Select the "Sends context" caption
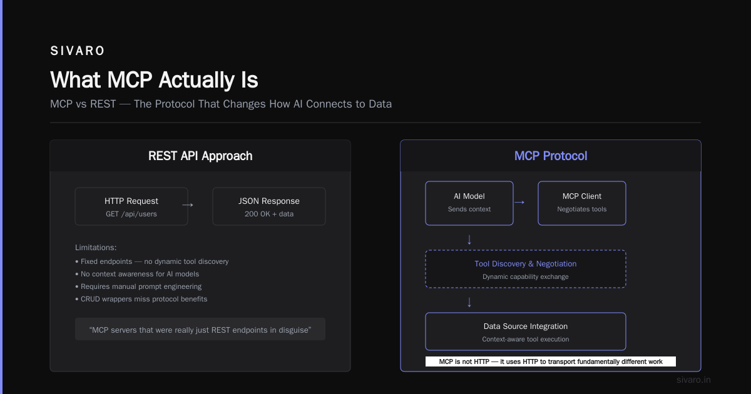The width and height of the screenshot is (751, 394). tap(469, 209)
